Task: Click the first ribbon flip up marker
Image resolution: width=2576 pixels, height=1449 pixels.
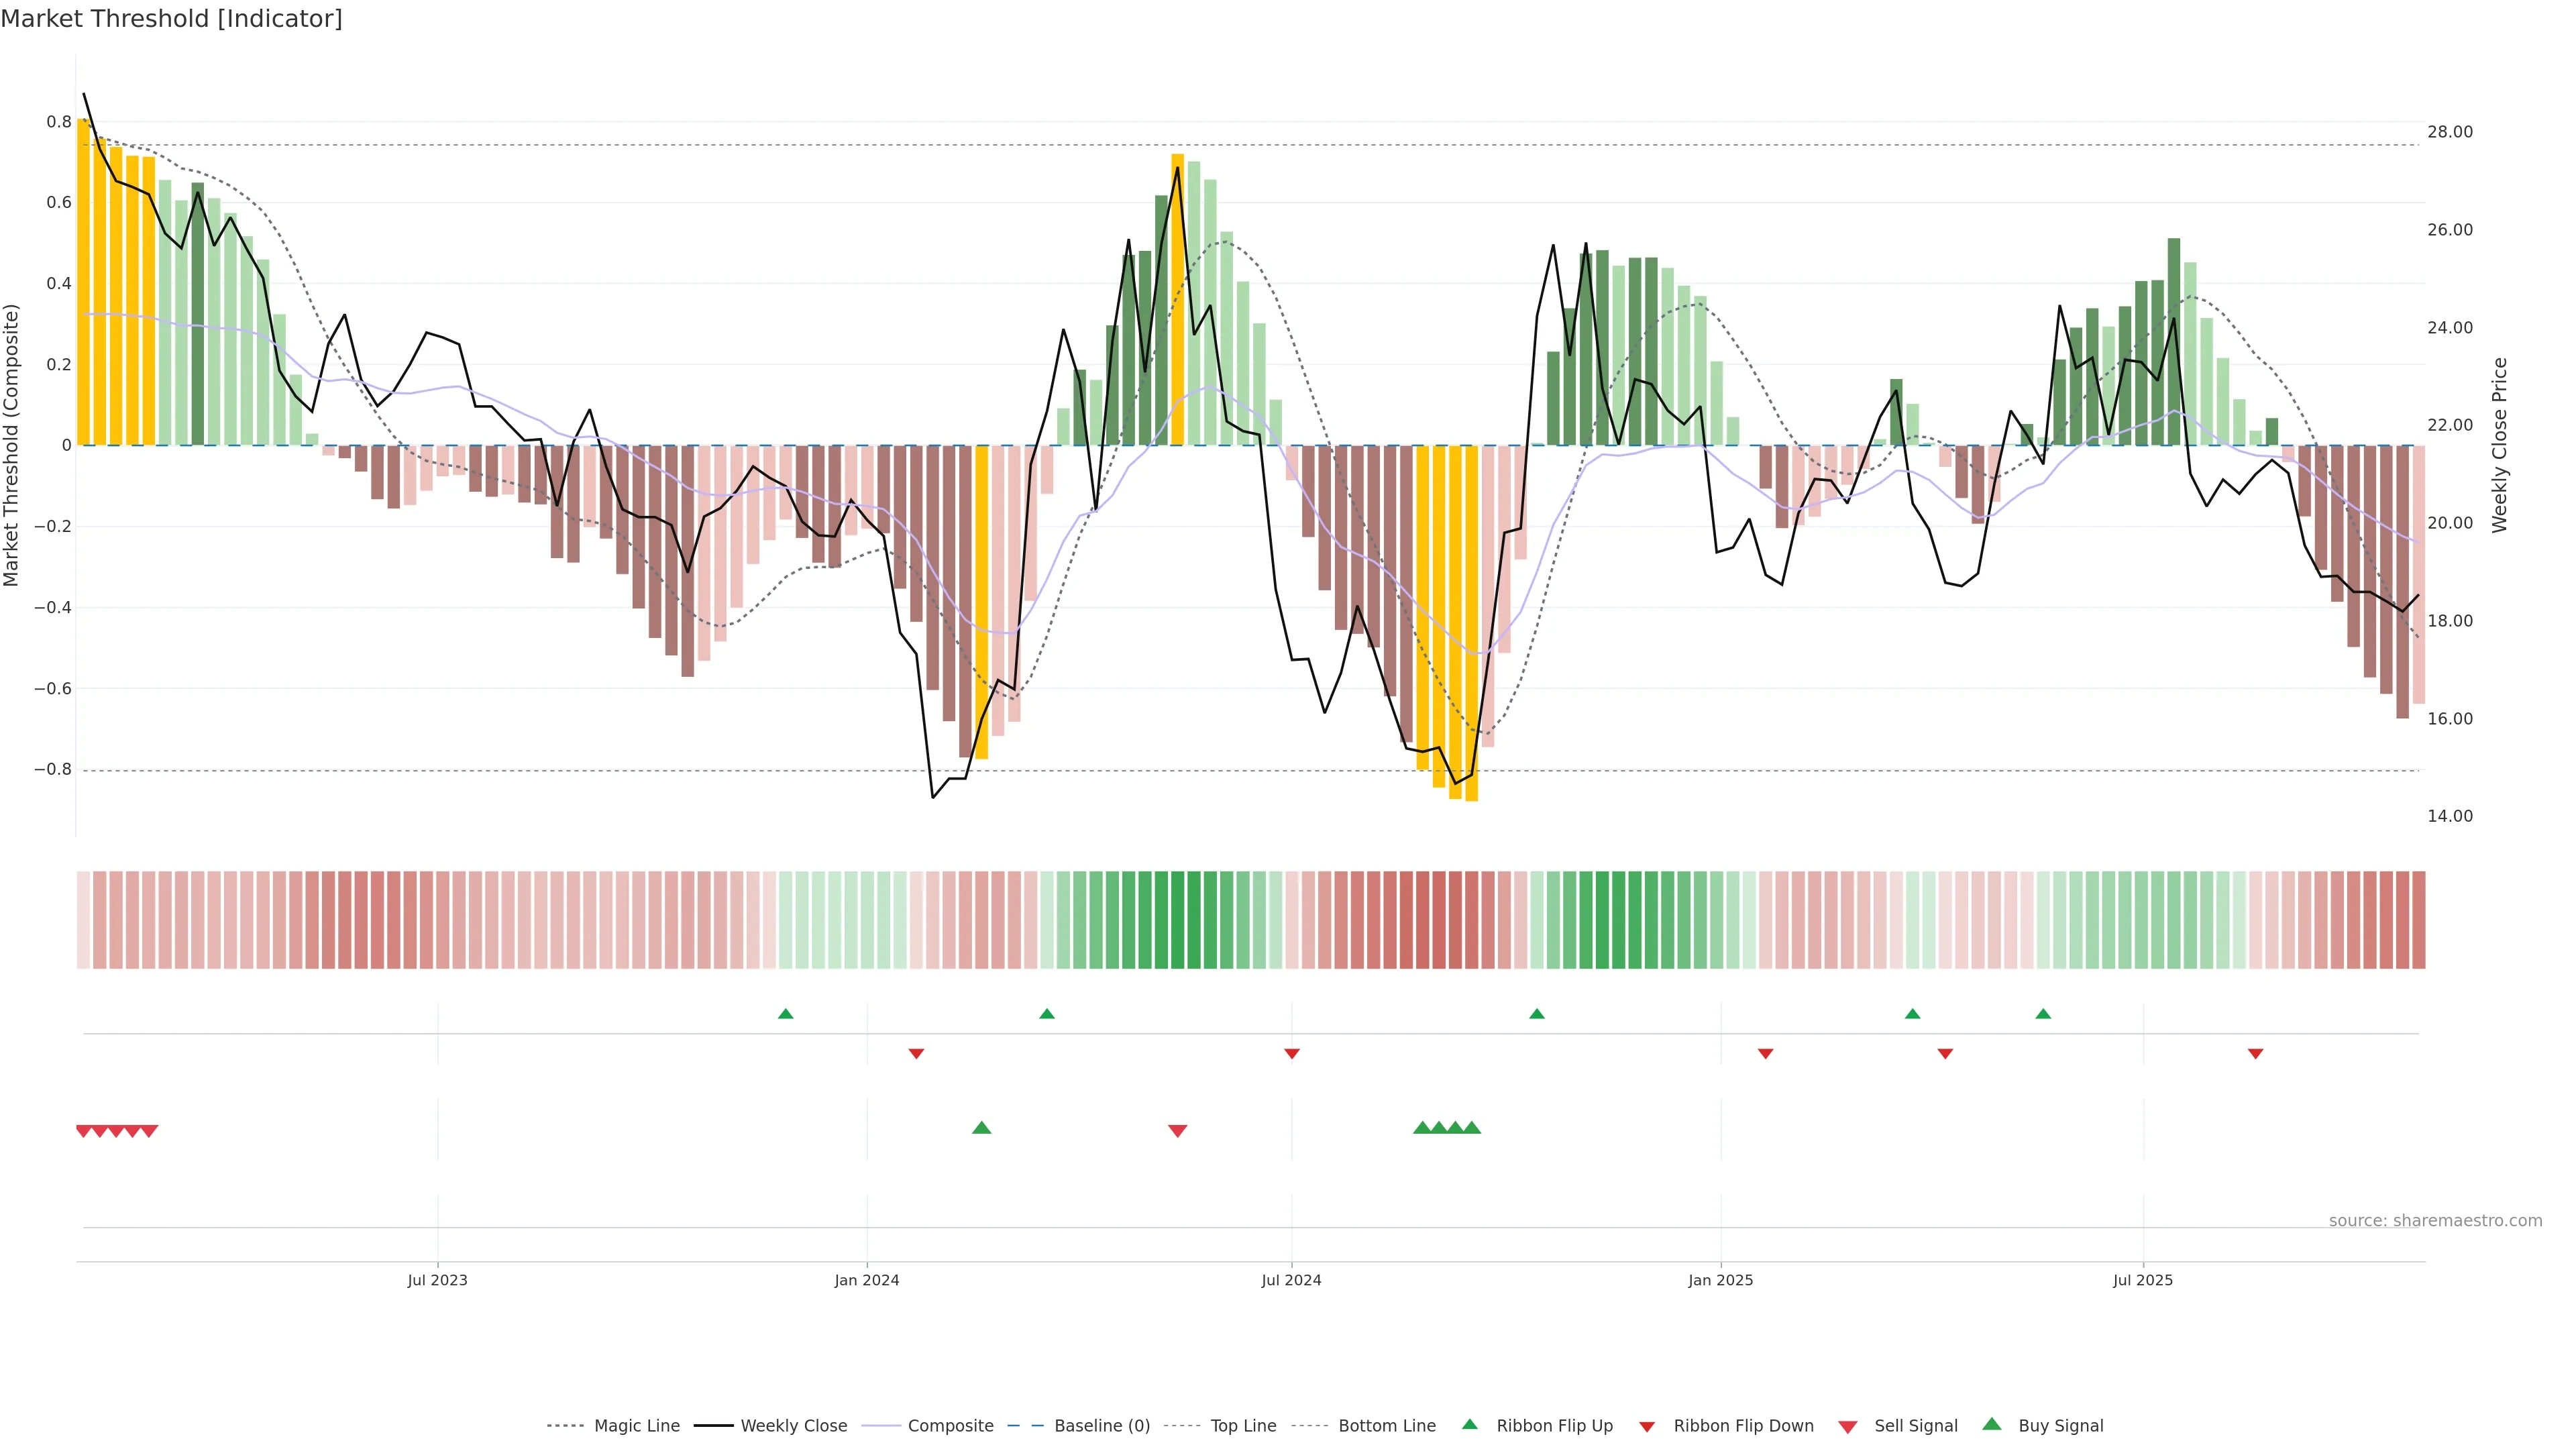Action: (786, 1014)
